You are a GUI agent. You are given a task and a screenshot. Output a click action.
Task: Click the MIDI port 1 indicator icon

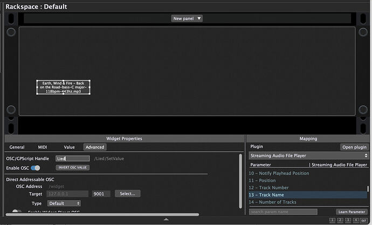point(332,220)
